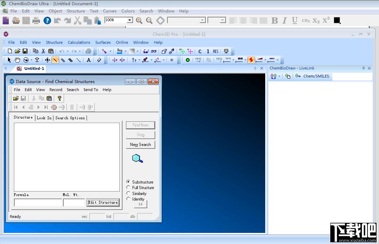Click the Edit Structure button
Image resolution: width=379 pixels, height=244 pixels.
103,203
